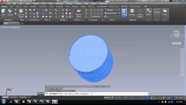Toggle the grid display in status bar
Viewport: 186px width, 105px height.
pos(112,98)
